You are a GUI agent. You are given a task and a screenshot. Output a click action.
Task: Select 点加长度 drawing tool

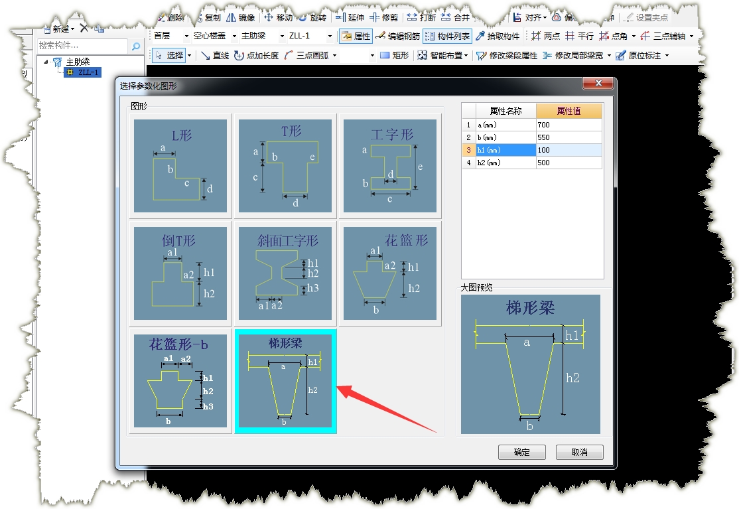coord(256,56)
